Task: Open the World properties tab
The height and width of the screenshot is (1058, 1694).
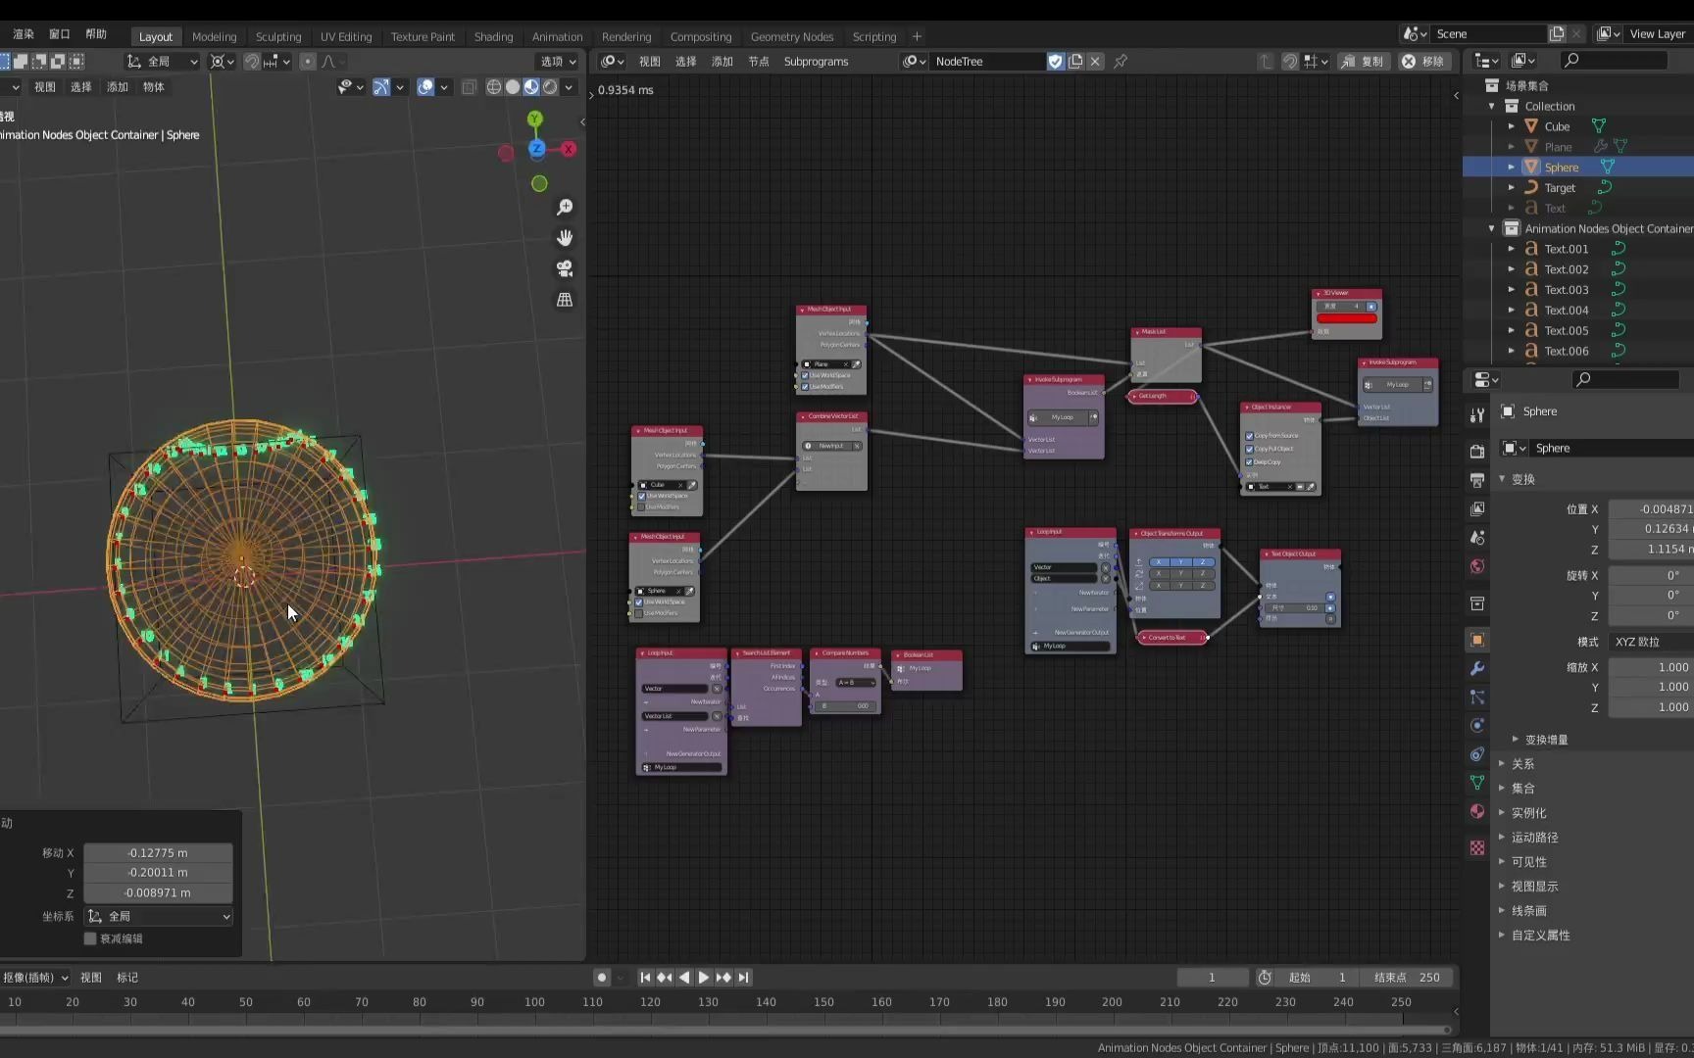Action: pos(1477,566)
